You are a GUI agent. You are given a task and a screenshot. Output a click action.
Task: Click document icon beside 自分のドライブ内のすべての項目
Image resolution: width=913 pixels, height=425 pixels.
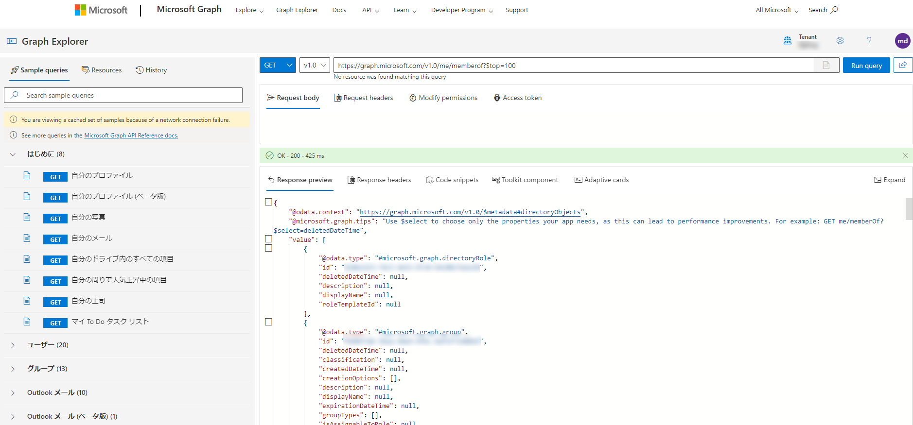coord(27,259)
